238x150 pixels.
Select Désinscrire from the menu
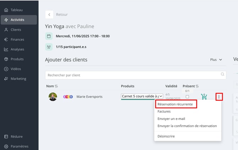[166, 136]
